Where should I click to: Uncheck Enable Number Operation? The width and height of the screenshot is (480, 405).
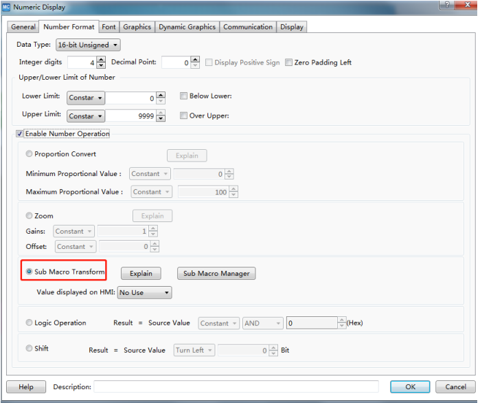coord(20,133)
